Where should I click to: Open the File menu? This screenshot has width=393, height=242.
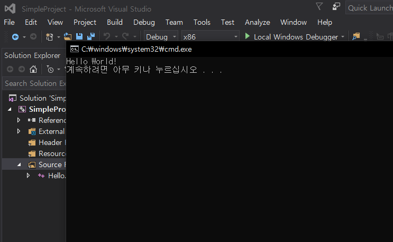[10, 22]
